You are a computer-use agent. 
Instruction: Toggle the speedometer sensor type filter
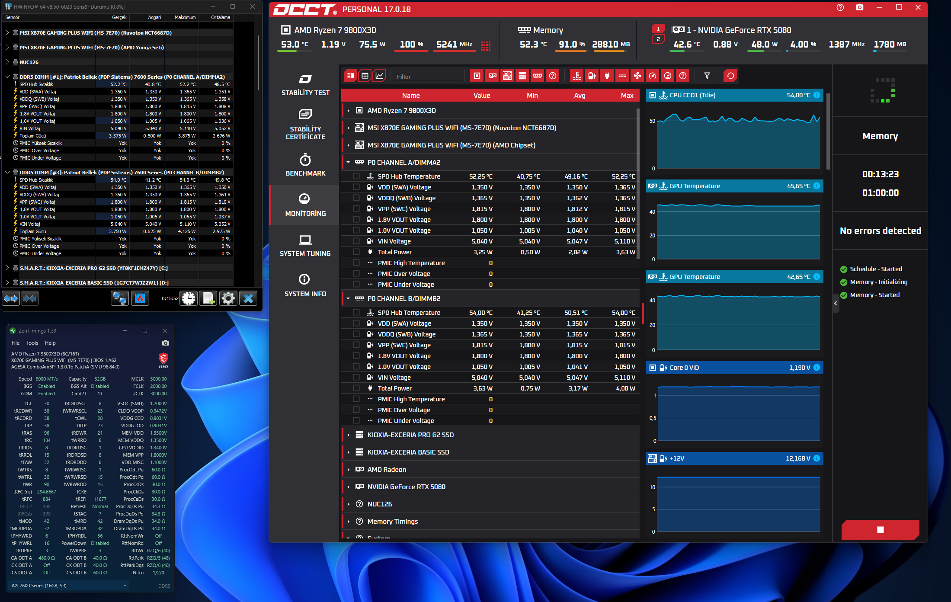pyautogui.click(x=653, y=76)
